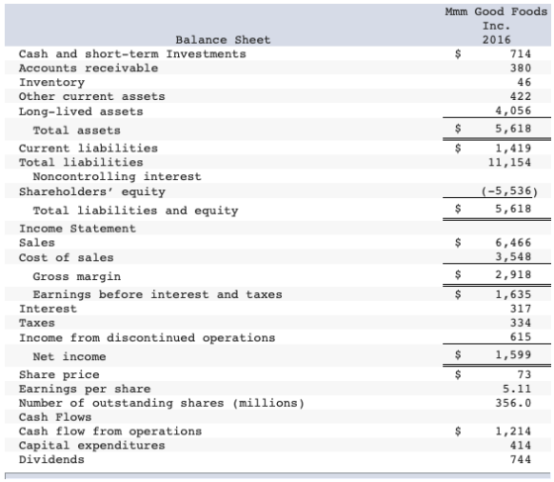Select the 'Dividends' row label

51,459
